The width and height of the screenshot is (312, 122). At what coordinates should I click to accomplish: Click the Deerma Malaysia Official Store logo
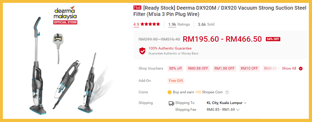click(65, 15)
